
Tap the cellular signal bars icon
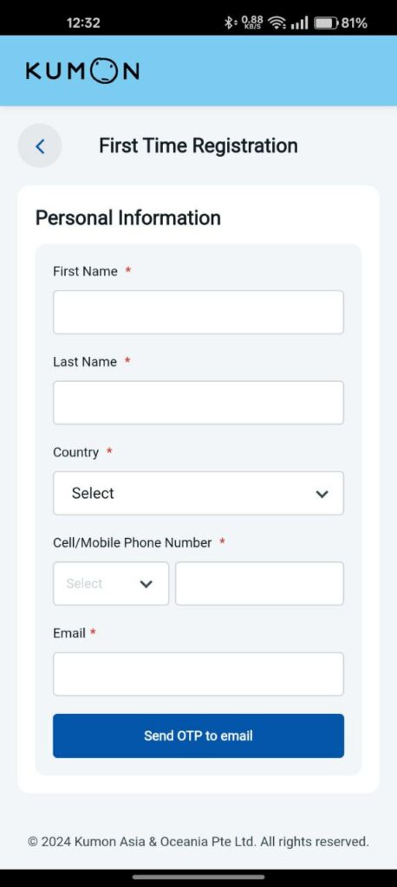point(300,23)
